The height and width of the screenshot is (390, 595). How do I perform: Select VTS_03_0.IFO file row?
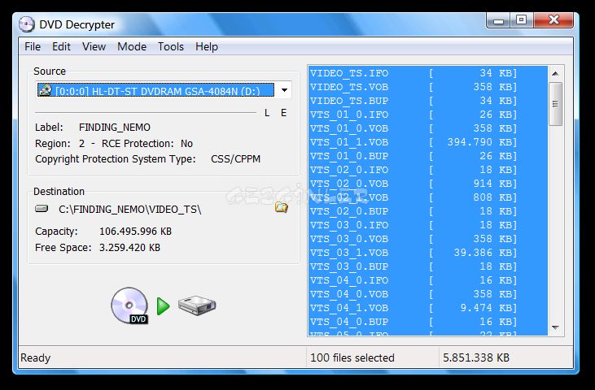(428, 225)
